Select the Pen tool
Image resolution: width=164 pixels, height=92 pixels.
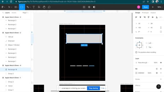pyautogui.click(x=28, y=7)
